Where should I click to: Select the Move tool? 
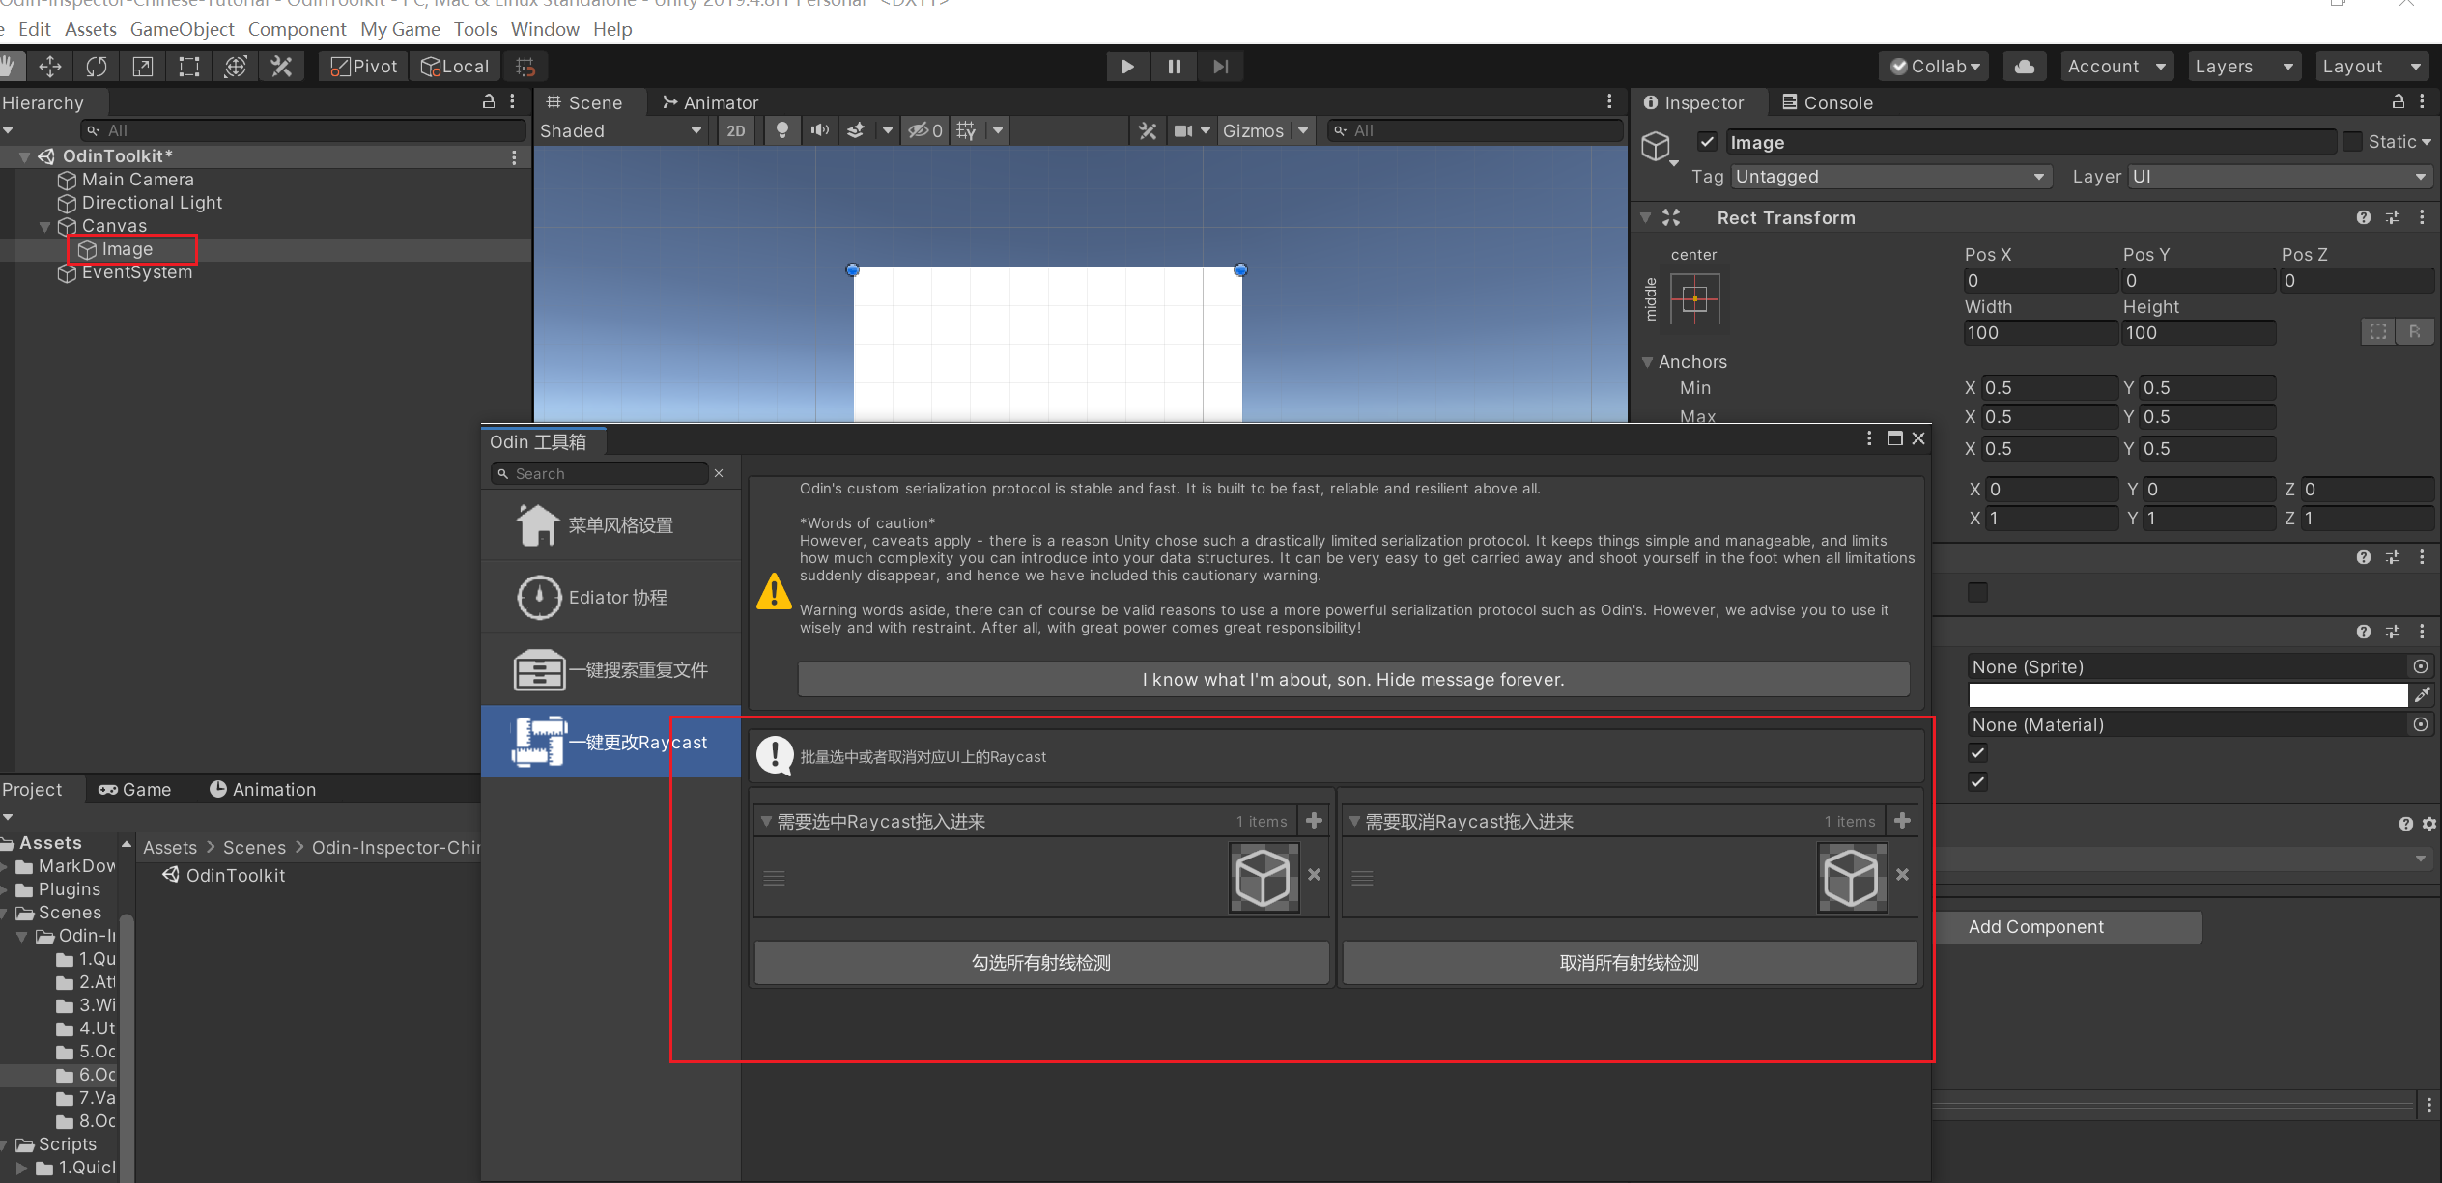[50, 67]
